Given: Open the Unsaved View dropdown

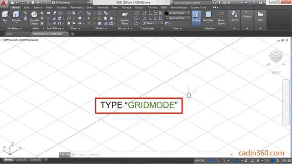Looking at the screenshot, I should (x=177, y=18).
